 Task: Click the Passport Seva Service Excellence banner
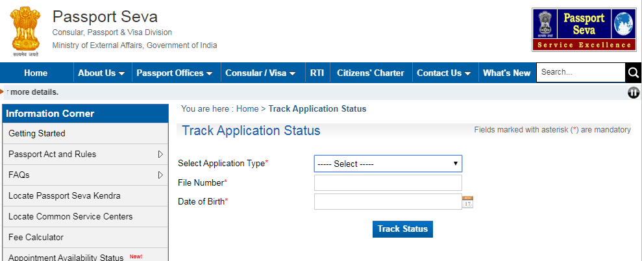[582, 29]
